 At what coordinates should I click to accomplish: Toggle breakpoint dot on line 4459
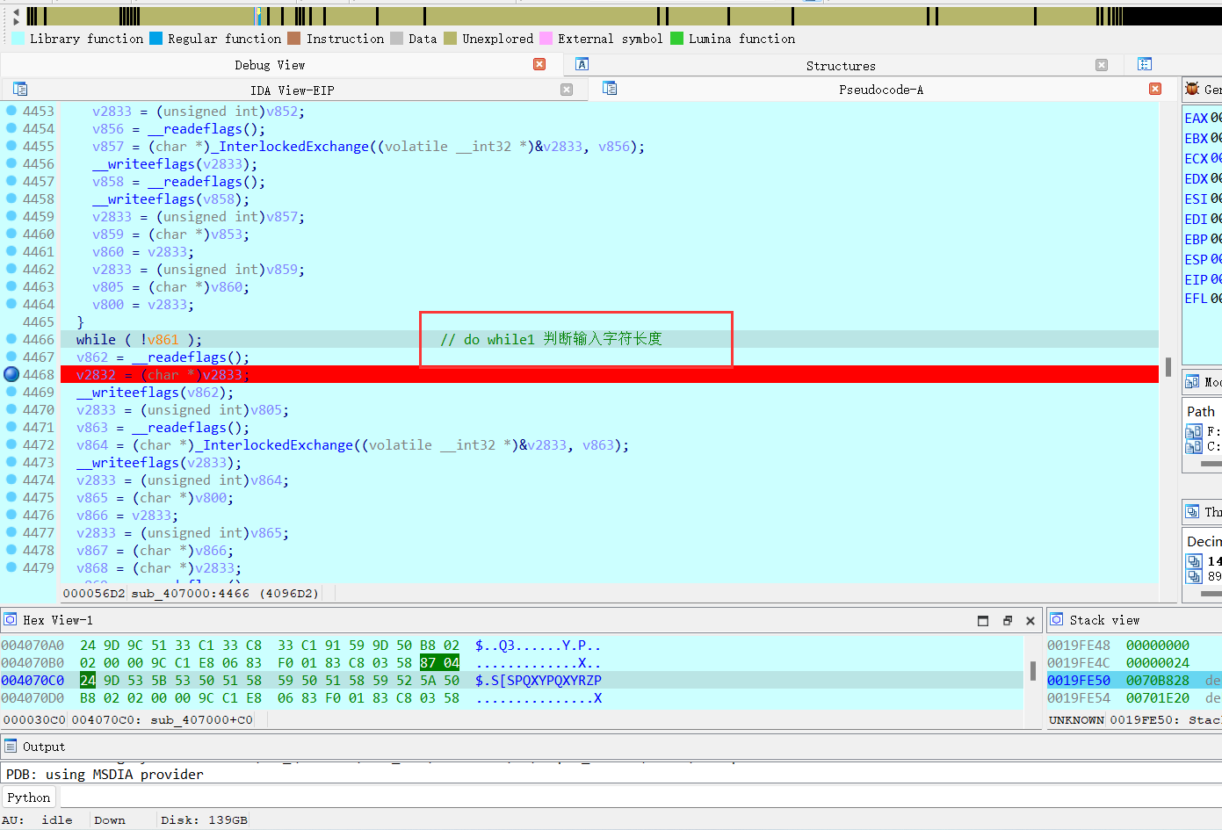pyautogui.click(x=11, y=216)
